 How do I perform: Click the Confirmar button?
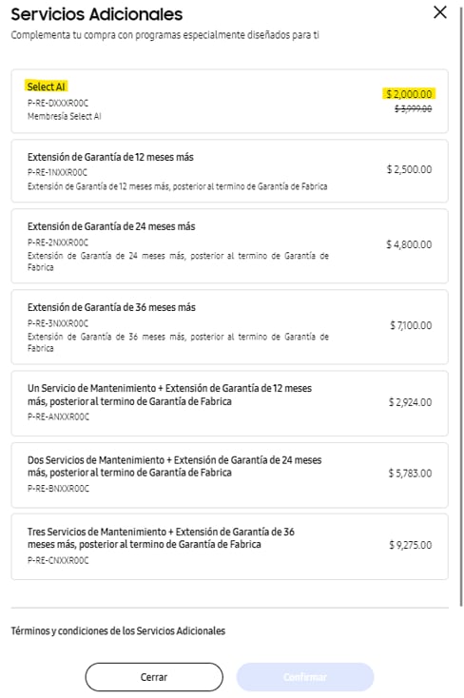click(305, 677)
